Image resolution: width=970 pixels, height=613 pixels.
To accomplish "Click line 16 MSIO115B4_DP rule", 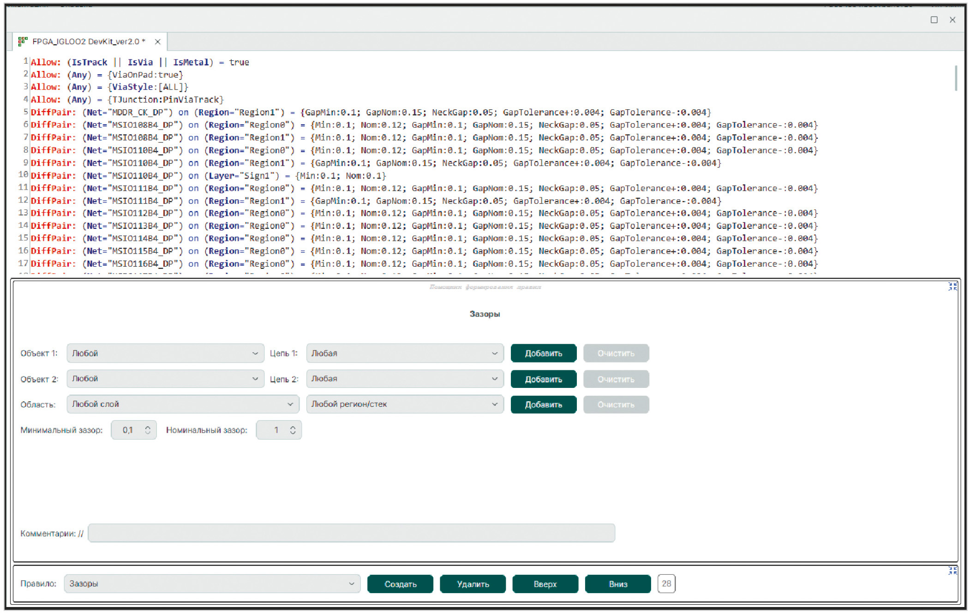I will coord(424,251).
